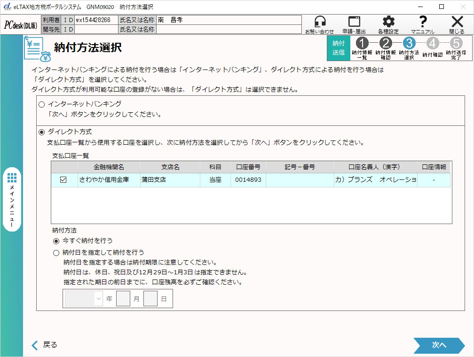Select the ダイレクト方式 radio button
The image size is (474, 357).
[42, 132]
